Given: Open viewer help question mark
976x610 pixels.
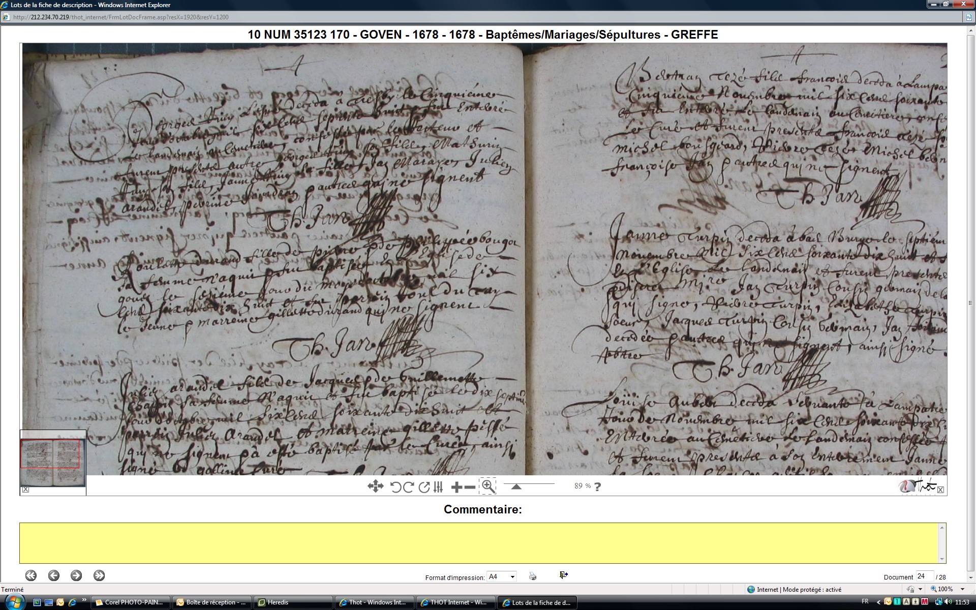Looking at the screenshot, I should [x=597, y=486].
